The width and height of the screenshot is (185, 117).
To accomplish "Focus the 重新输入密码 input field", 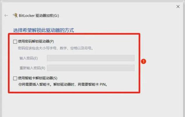I will [91, 68].
